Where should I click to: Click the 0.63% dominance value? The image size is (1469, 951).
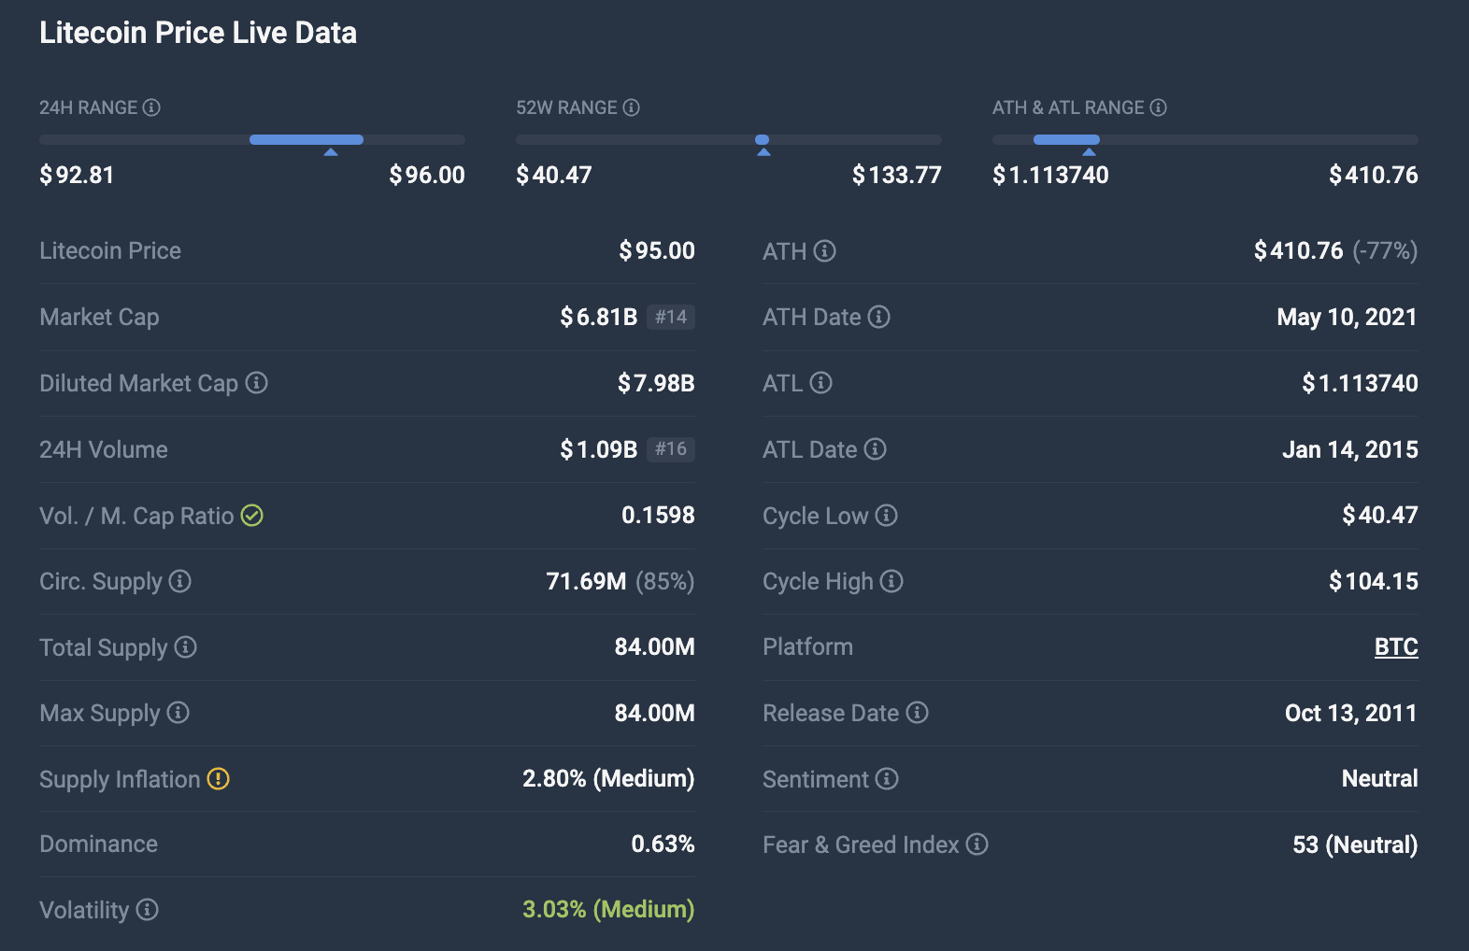663,844
